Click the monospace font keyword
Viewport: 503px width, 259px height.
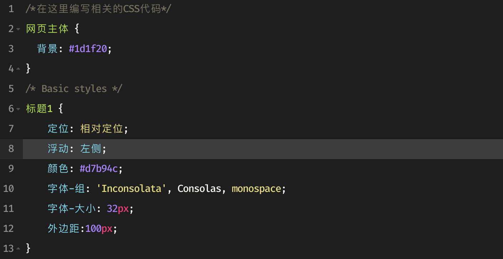pos(257,189)
